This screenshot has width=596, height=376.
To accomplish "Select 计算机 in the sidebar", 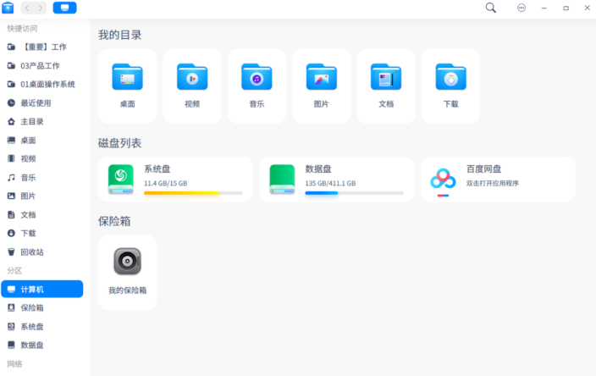I will coord(41,290).
